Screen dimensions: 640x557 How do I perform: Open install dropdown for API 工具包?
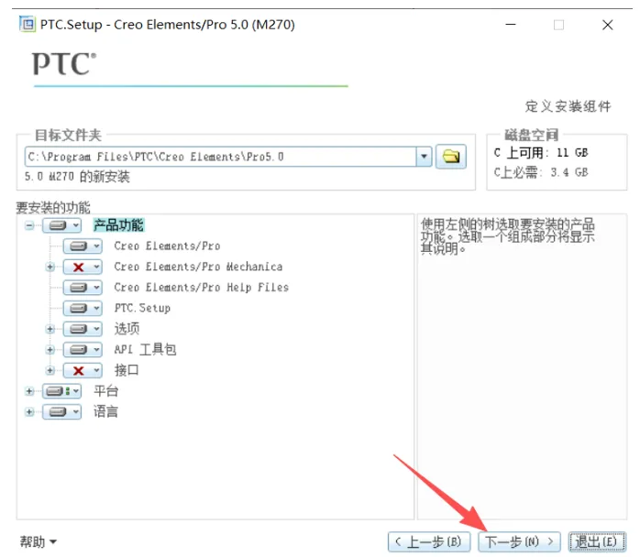point(83,349)
